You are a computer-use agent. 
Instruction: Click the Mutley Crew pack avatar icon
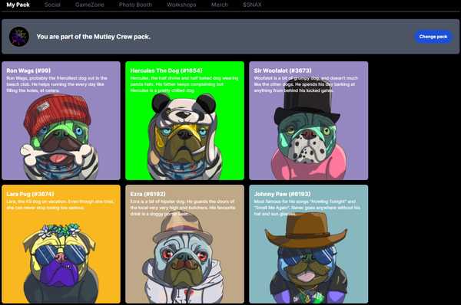[19, 37]
